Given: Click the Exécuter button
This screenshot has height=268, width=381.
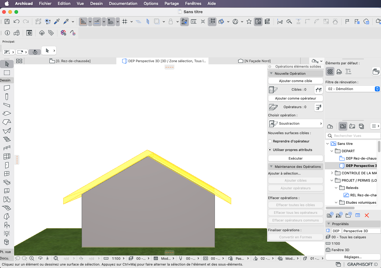Looking at the screenshot, I should 296,158.
